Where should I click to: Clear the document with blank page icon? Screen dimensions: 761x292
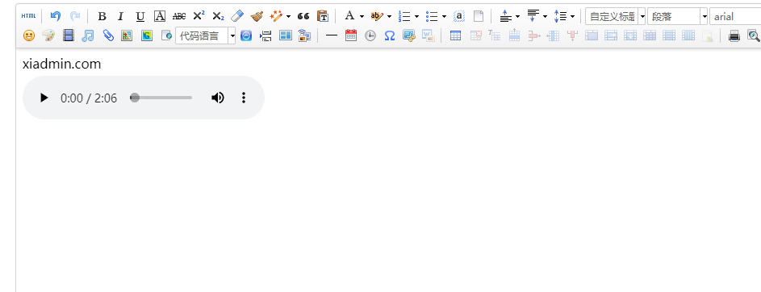(478, 16)
